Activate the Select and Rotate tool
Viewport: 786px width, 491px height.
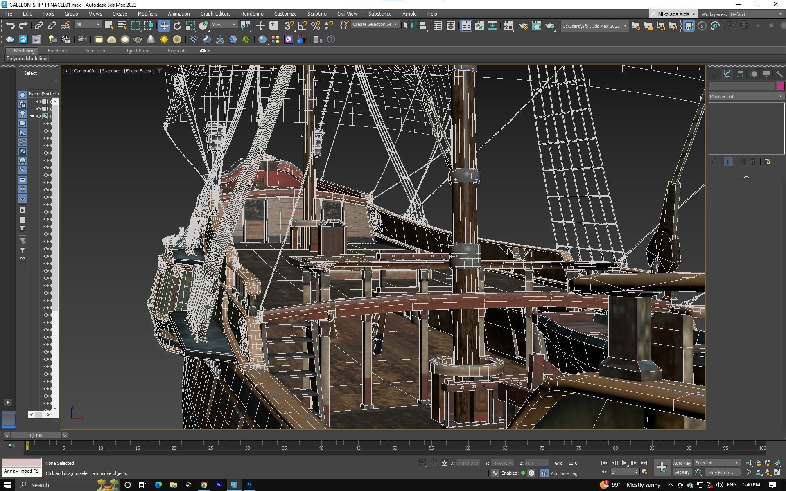[x=177, y=26]
